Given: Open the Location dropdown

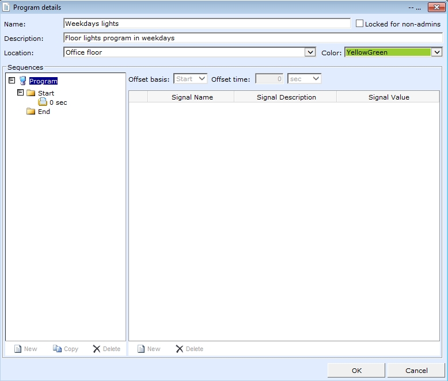Looking at the screenshot, I should [310, 52].
